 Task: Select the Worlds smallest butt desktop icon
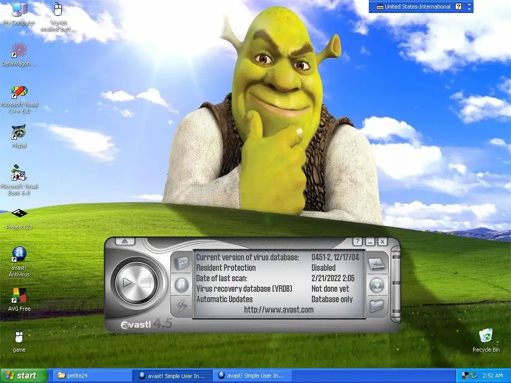coord(58,16)
